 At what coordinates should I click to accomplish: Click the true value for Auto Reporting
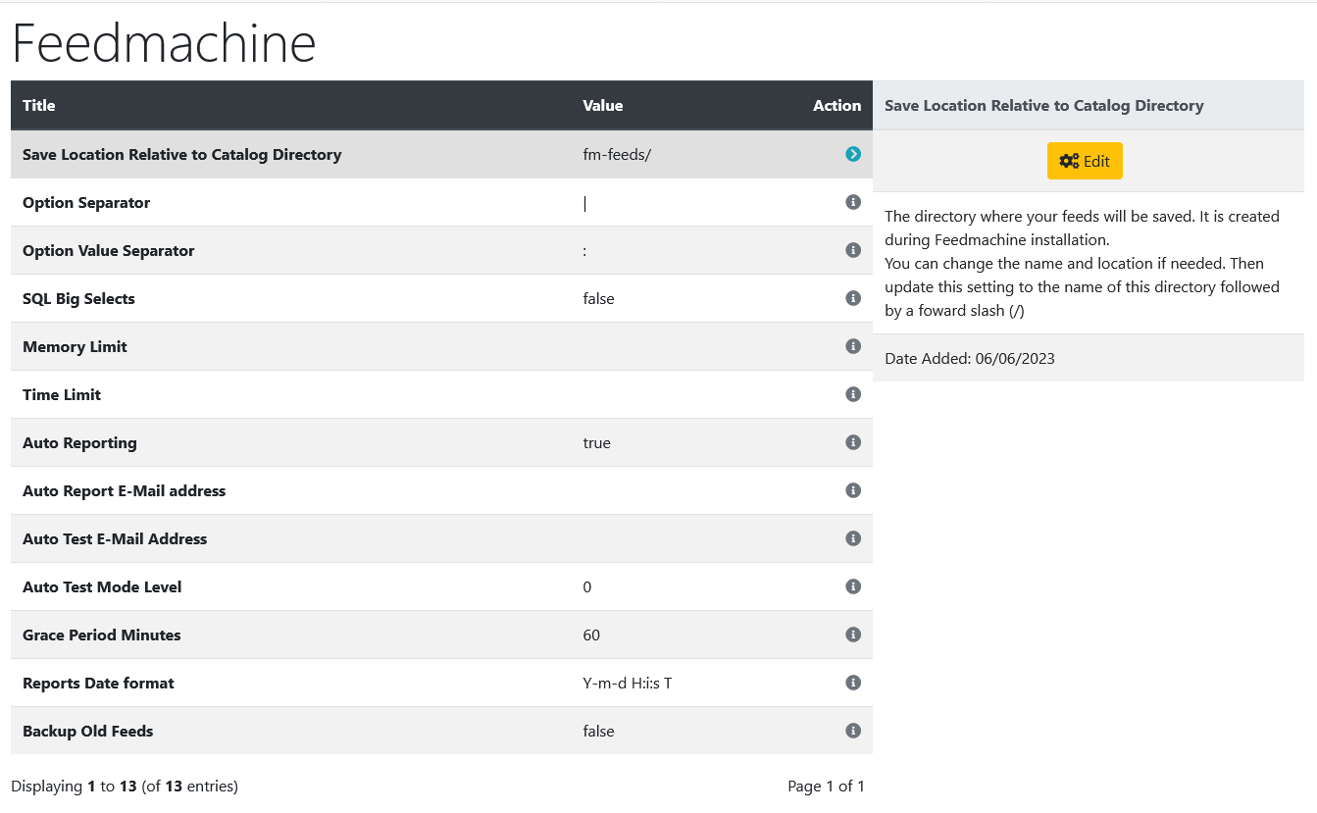596,443
